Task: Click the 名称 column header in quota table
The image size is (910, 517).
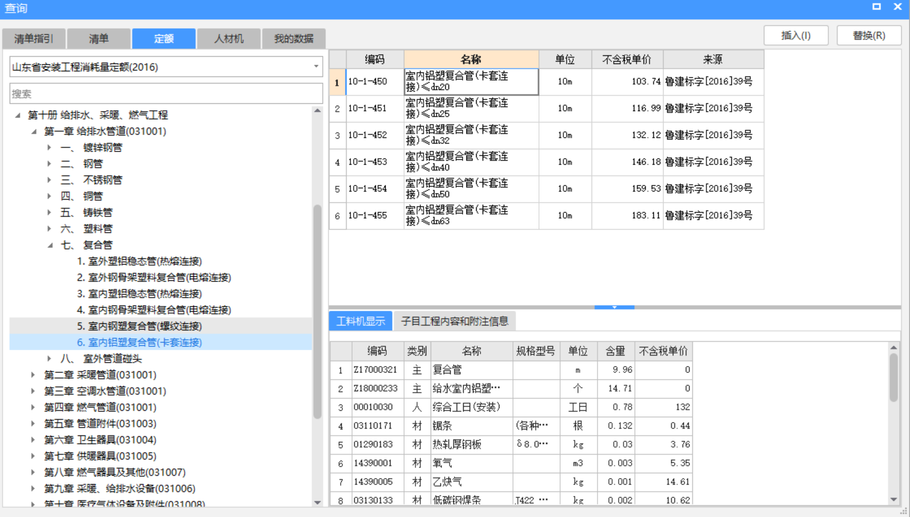Action: point(471,59)
